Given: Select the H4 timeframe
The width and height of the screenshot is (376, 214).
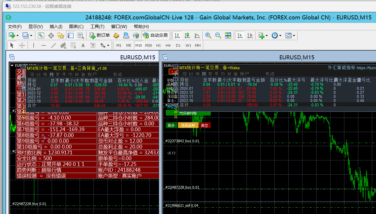Looking at the screenshot, I should [x=168, y=45].
